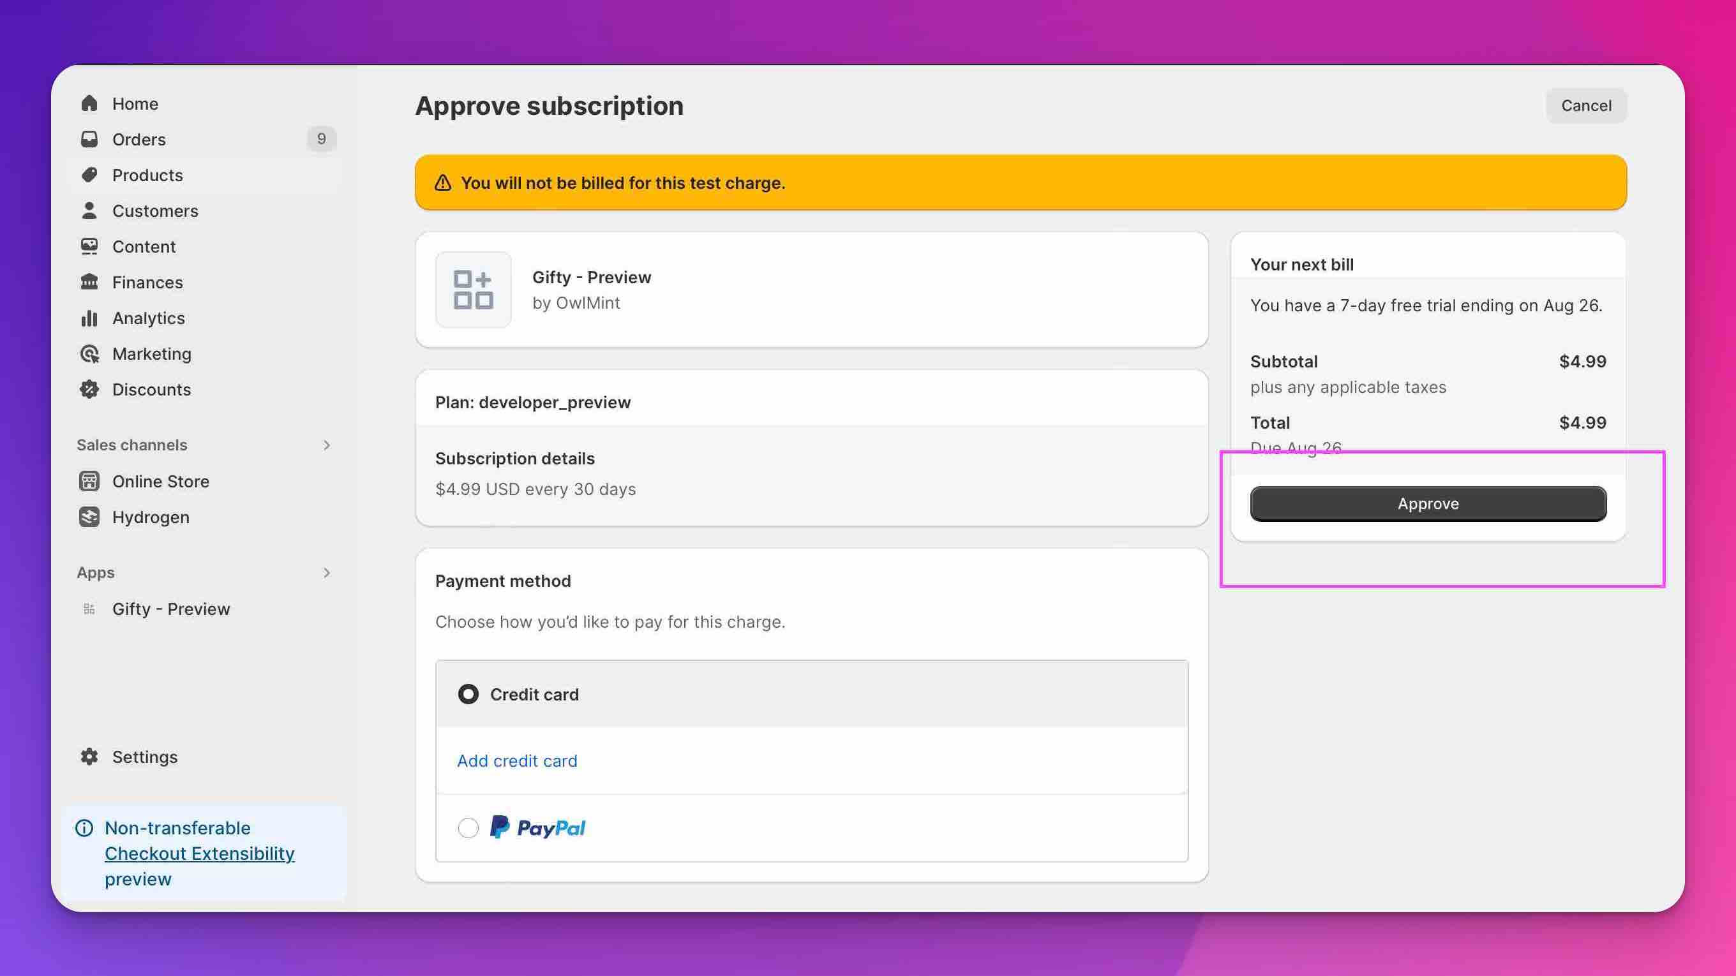Click the Content image icon
This screenshot has width=1736, height=976.
[x=89, y=246]
